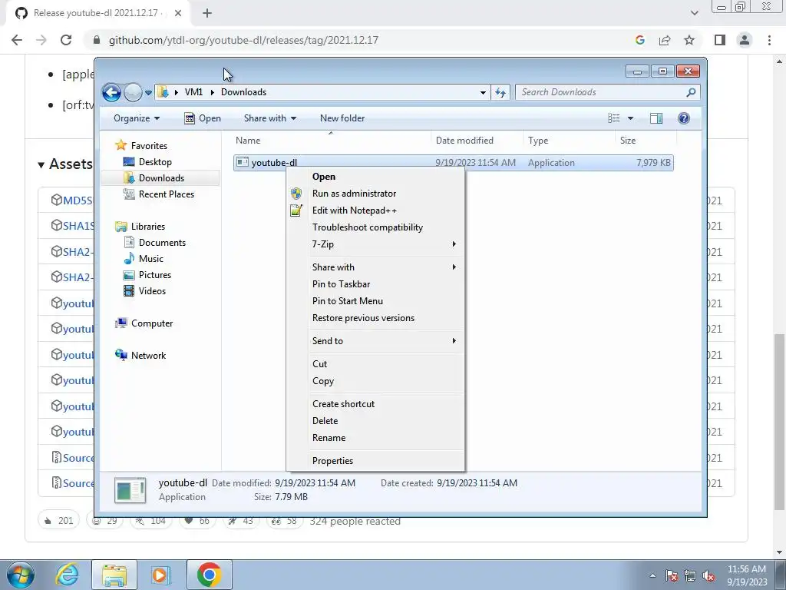The width and height of the screenshot is (786, 590).
Task: Reload the GitHub page in Chrome
Action: tap(66, 40)
